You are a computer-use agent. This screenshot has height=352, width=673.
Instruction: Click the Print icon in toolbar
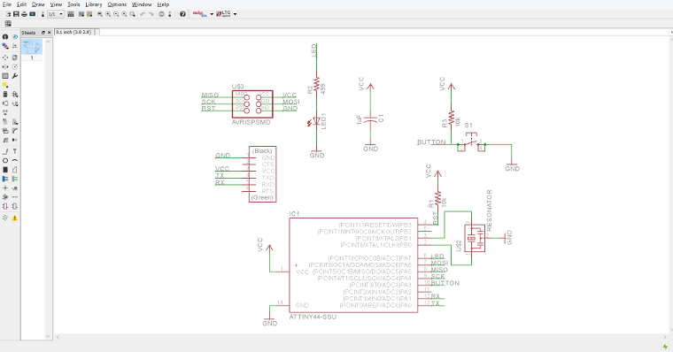point(25,14)
